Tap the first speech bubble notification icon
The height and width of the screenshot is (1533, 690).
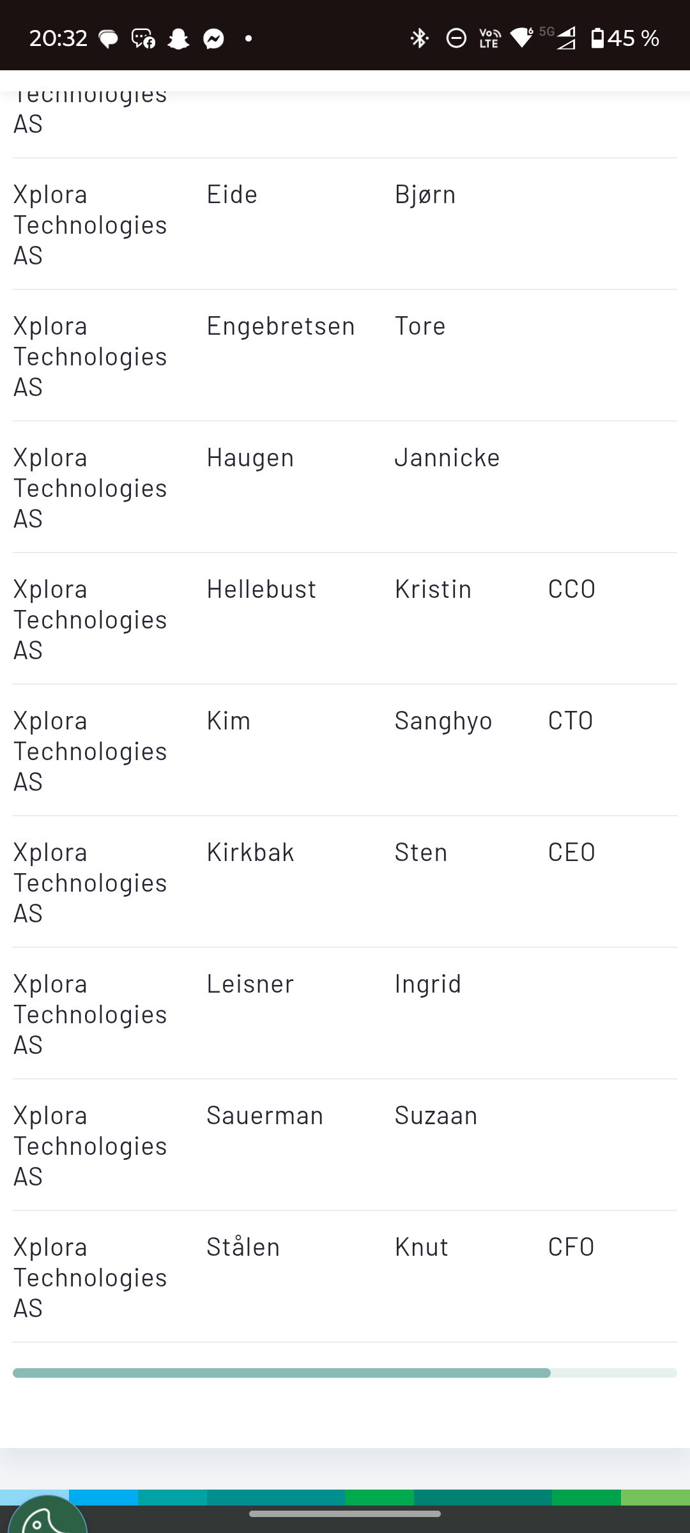coord(109,39)
